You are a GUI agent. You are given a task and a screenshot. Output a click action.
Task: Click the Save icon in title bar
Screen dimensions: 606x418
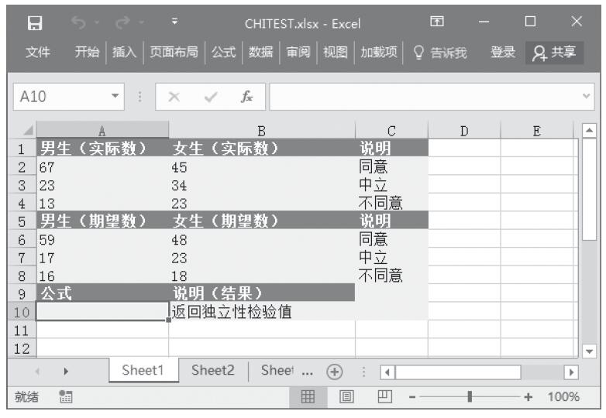pos(35,23)
